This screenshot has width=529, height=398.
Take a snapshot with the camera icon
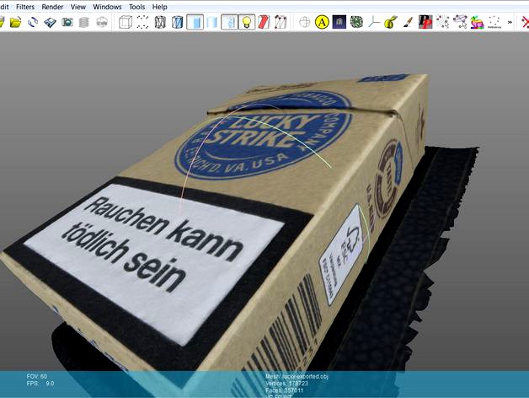coord(67,22)
